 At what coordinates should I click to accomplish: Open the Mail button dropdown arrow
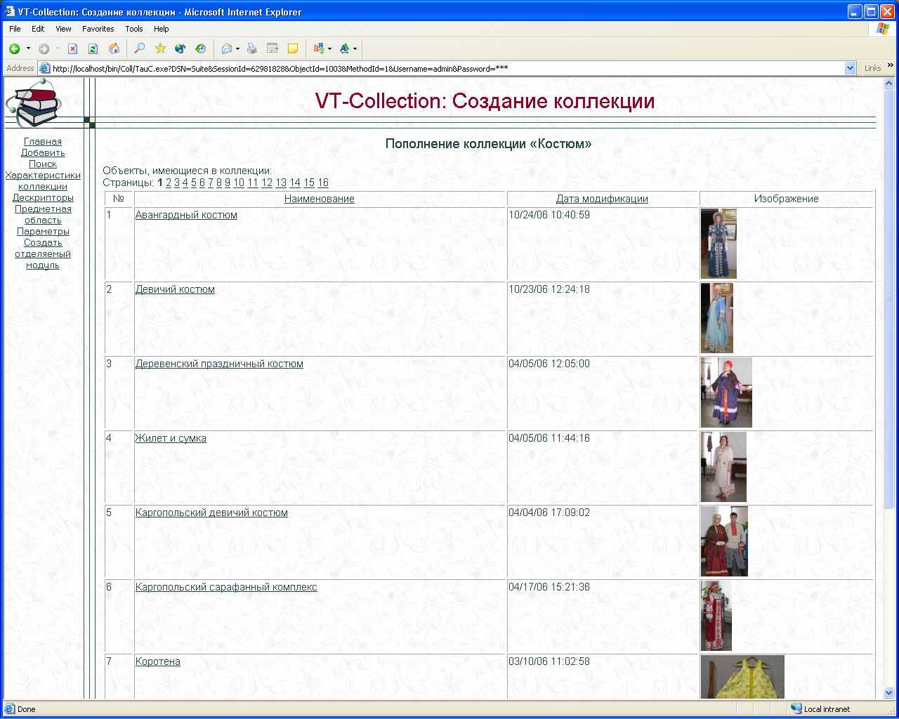coord(237,48)
